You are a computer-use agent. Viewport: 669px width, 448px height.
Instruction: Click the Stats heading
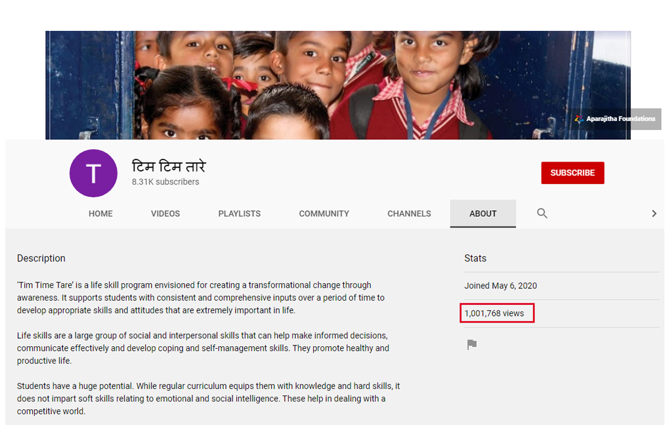[475, 258]
